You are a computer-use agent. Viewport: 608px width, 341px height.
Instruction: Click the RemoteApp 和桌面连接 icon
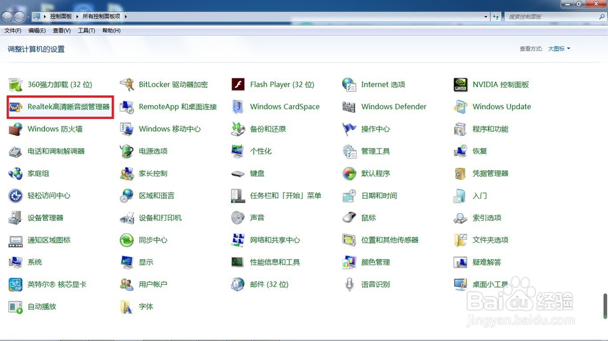(127, 107)
